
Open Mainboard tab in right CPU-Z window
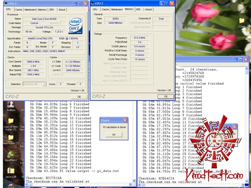point(117,9)
